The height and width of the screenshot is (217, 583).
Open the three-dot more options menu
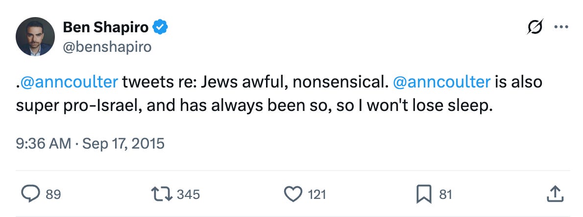pyautogui.click(x=560, y=28)
